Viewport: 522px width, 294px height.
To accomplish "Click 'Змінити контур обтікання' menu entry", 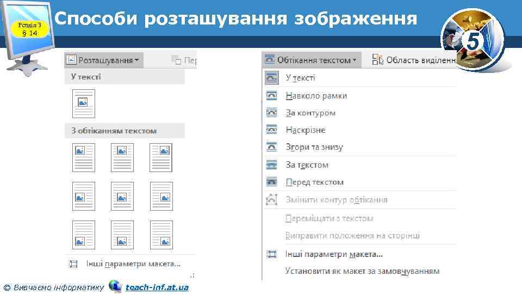I will pos(359,200).
